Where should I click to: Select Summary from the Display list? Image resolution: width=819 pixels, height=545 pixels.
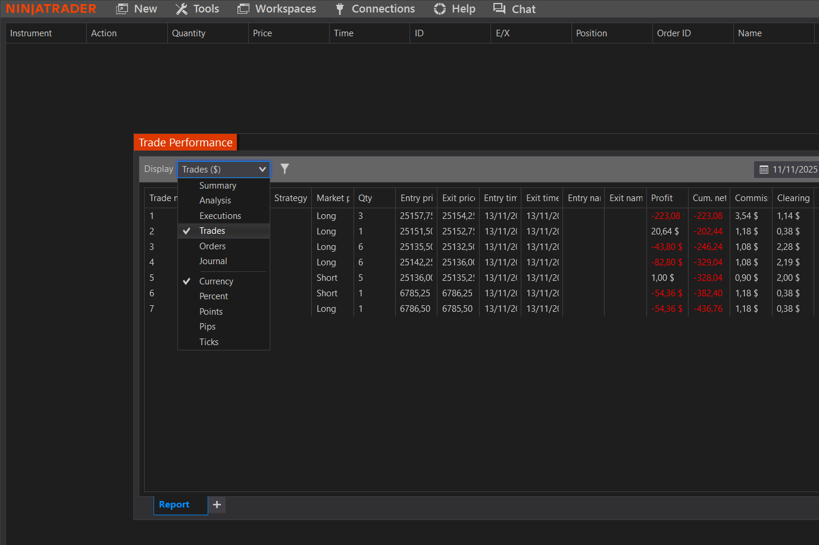tap(217, 185)
